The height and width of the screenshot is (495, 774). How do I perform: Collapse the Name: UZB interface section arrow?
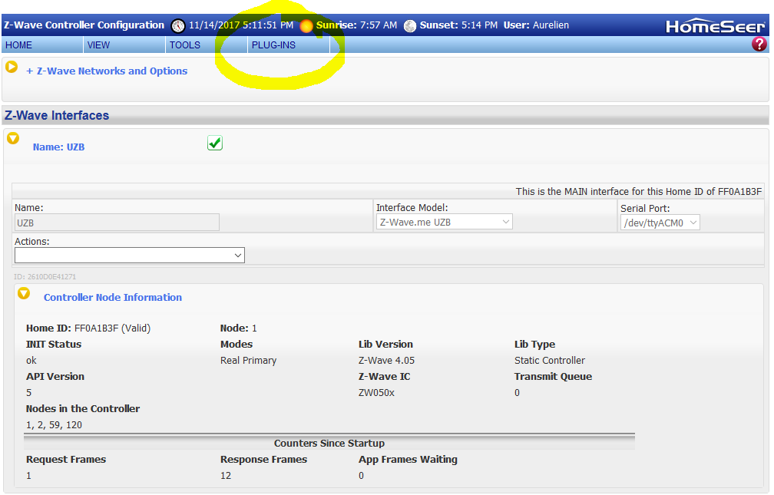point(13,138)
